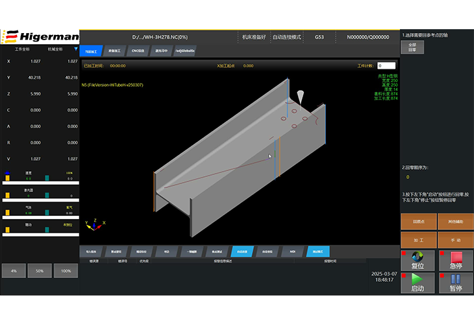The height and width of the screenshot is (324, 474).
Task: Click the laser cutting head in 3D view
Action: pyautogui.click(x=299, y=95)
